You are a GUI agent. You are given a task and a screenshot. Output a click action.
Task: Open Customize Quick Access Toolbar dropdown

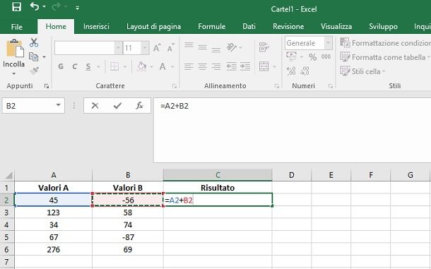click(78, 8)
